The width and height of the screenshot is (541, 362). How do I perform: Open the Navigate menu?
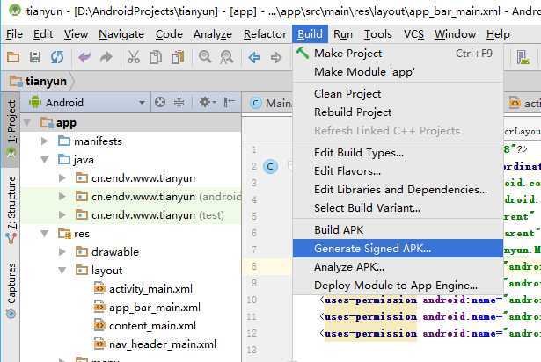tap(121, 34)
